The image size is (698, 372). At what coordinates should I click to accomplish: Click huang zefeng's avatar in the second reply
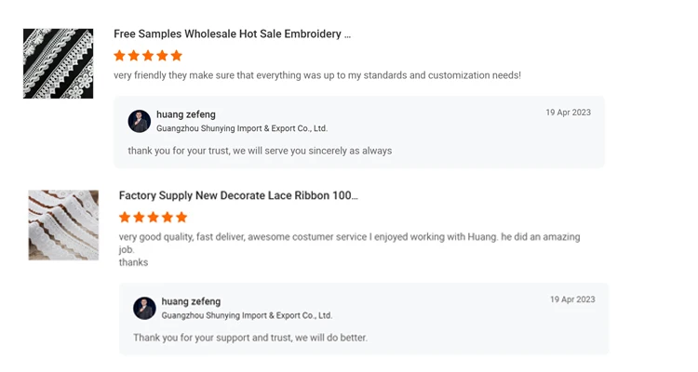(144, 308)
